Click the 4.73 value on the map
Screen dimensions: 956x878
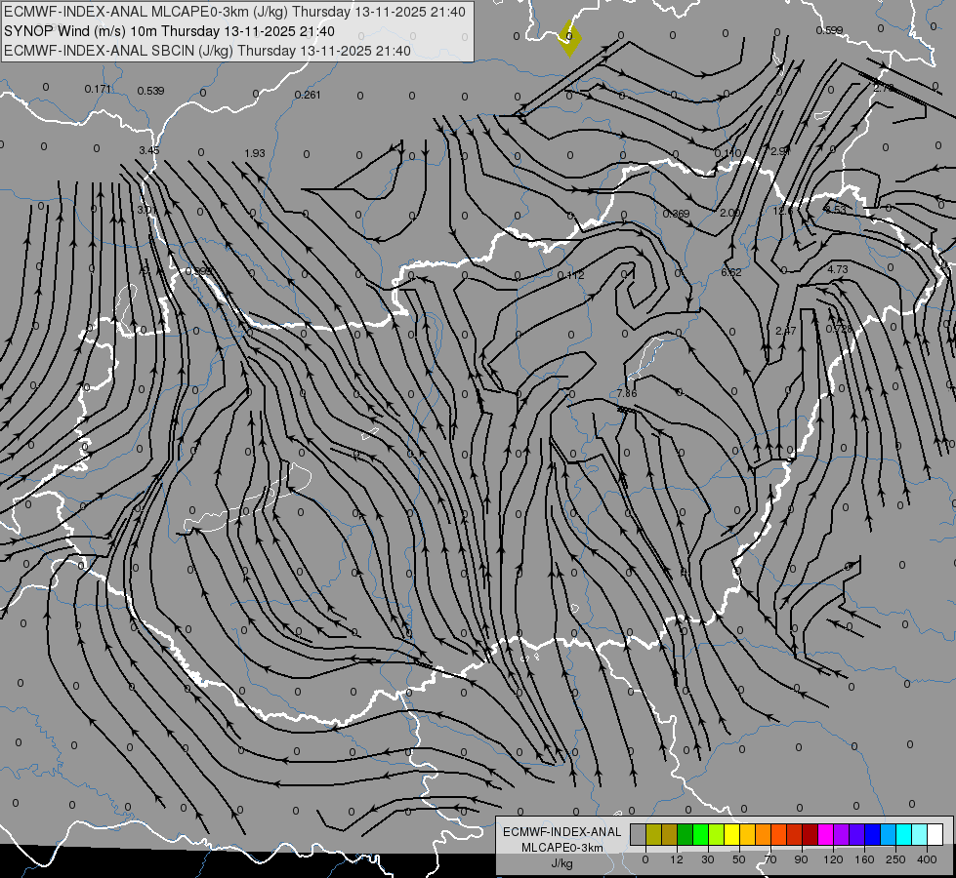click(838, 268)
